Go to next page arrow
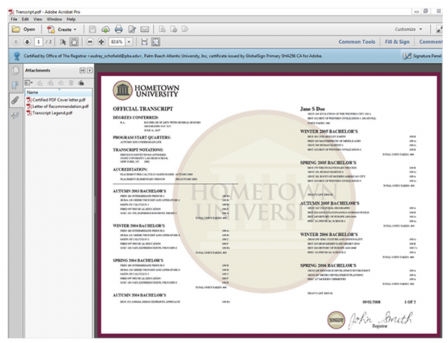Image resolution: width=448 pixels, height=343 pixels. tap(27, 42)
